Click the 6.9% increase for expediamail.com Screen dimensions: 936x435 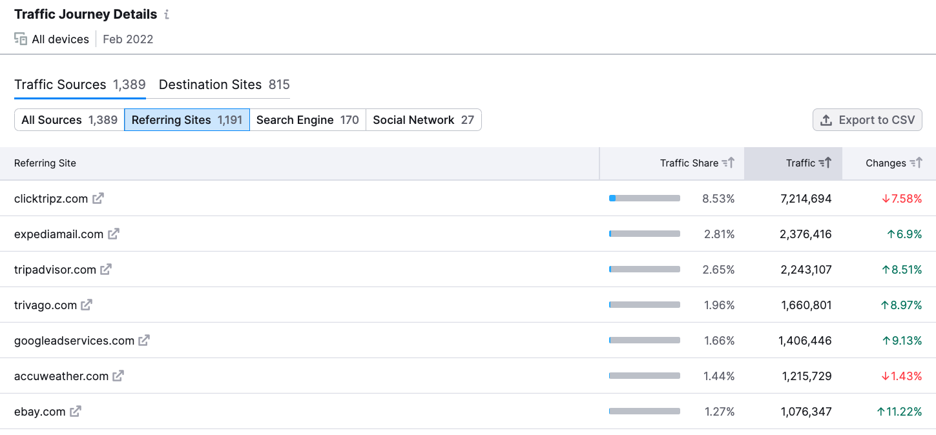tap(904, 234)
